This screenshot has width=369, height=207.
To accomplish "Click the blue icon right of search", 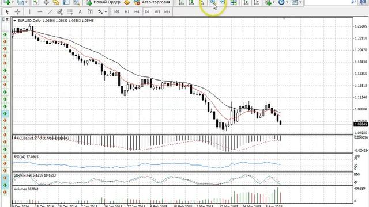I will tap(363, 2).
